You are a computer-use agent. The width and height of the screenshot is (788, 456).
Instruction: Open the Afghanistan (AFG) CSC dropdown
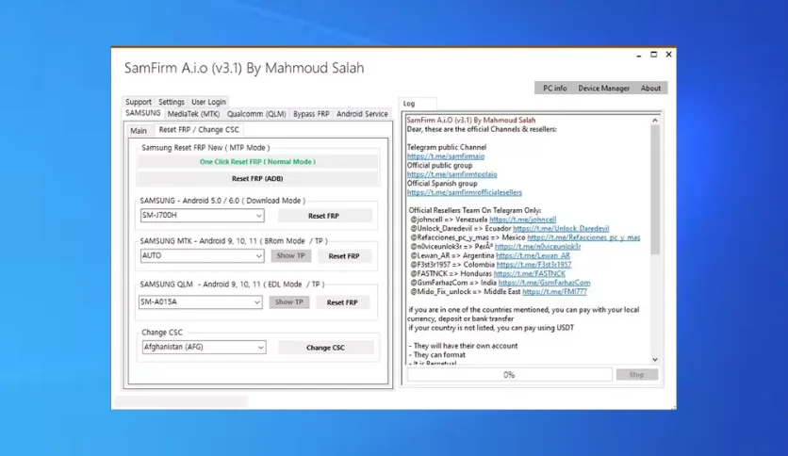point(204,347)
